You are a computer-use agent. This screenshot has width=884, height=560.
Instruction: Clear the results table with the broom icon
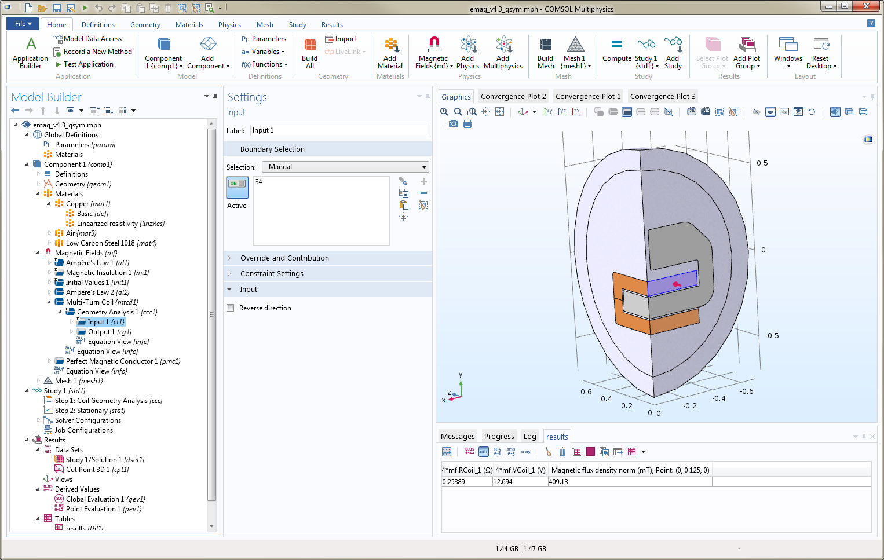[549, 452]
